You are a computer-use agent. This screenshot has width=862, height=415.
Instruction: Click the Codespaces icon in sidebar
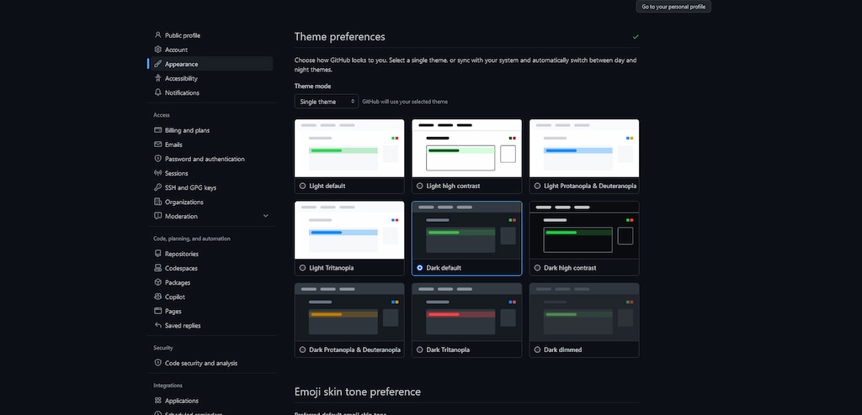pos(157,268)
